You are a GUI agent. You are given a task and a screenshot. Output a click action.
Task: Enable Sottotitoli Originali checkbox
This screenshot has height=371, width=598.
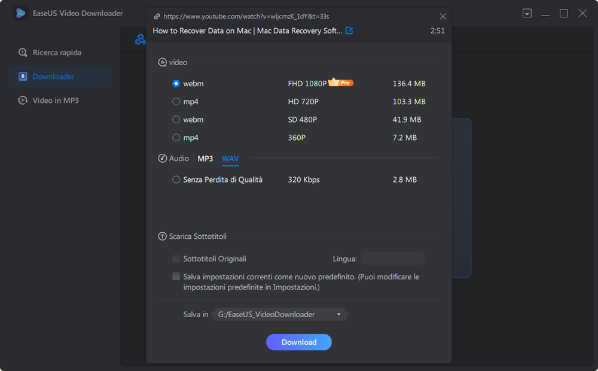click(x=176, y=258)
